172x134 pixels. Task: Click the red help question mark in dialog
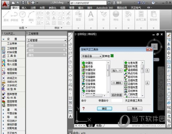click(84, 108)
